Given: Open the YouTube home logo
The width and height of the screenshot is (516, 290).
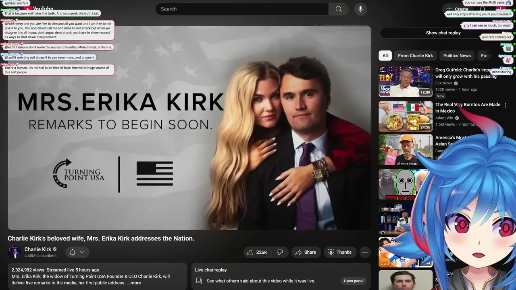Looking at the screenshot, I should pos(39,9).
